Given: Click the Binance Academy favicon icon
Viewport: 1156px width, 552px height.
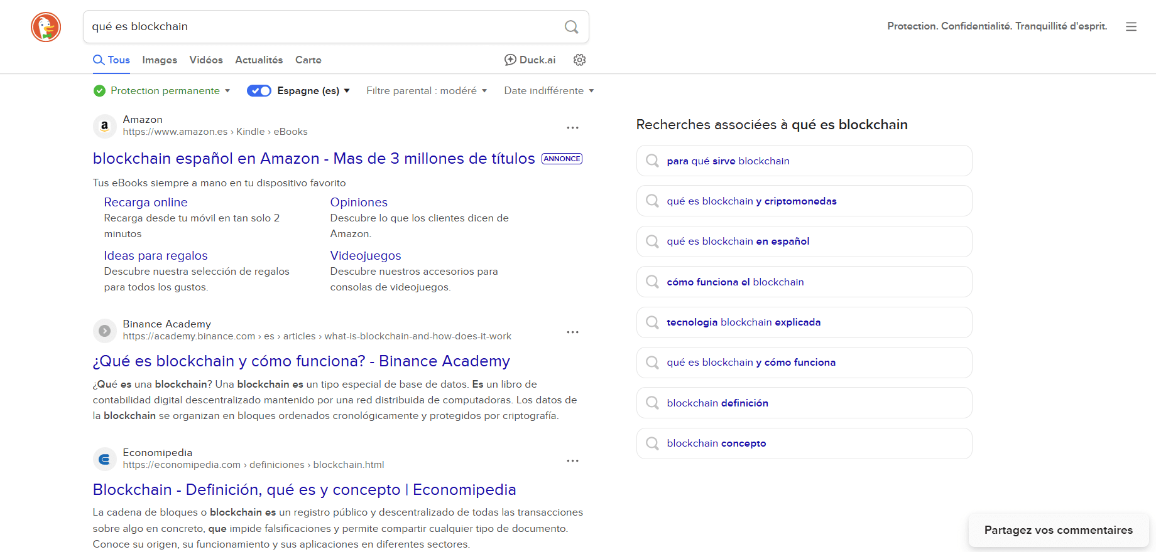Looking at the screenshot, I should 105,330.
